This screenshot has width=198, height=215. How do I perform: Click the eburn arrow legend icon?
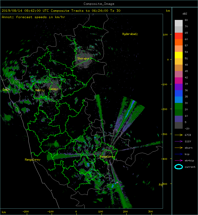[x=179, y=148]
